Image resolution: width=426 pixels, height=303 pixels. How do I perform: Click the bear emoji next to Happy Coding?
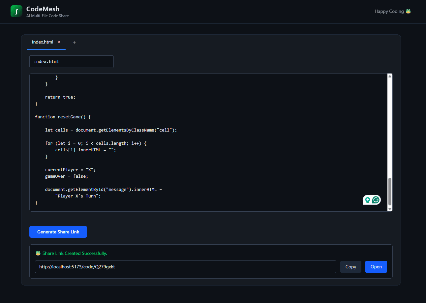[408, 11]
